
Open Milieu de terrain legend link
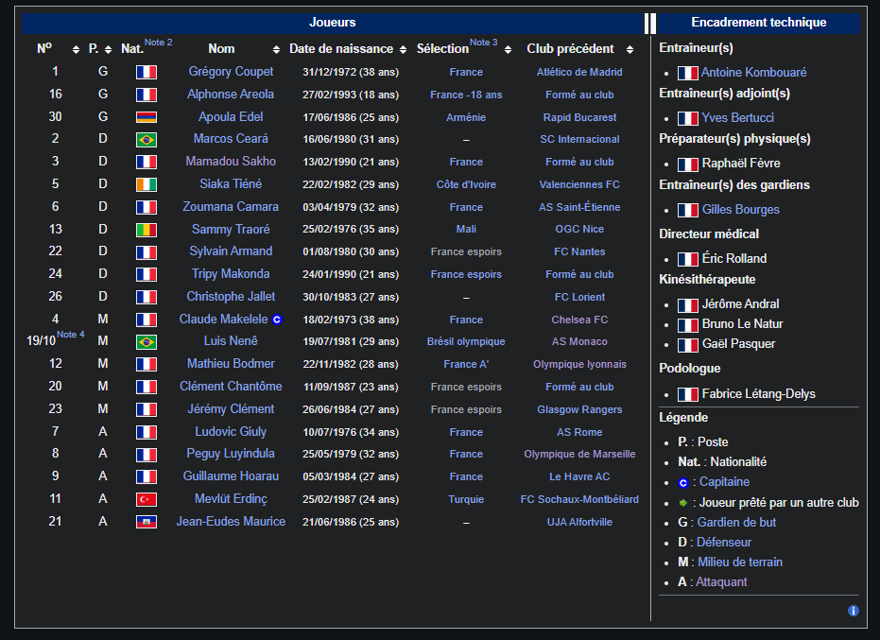740,562
